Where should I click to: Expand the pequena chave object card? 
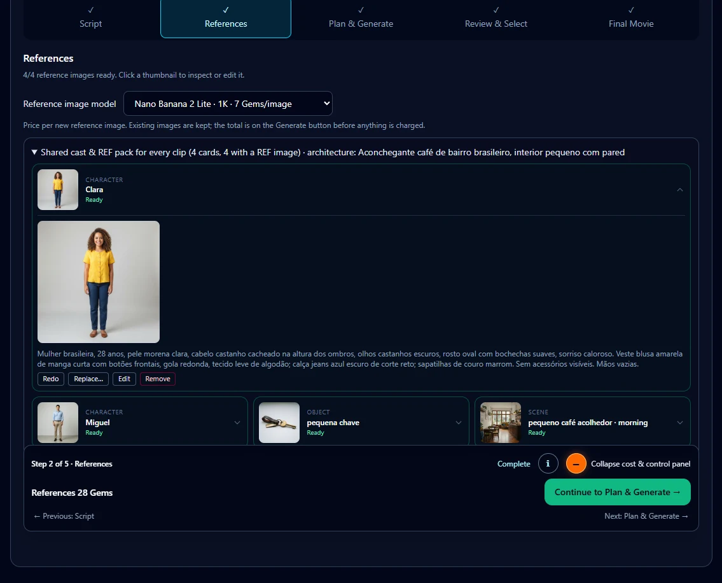point(459,423)
